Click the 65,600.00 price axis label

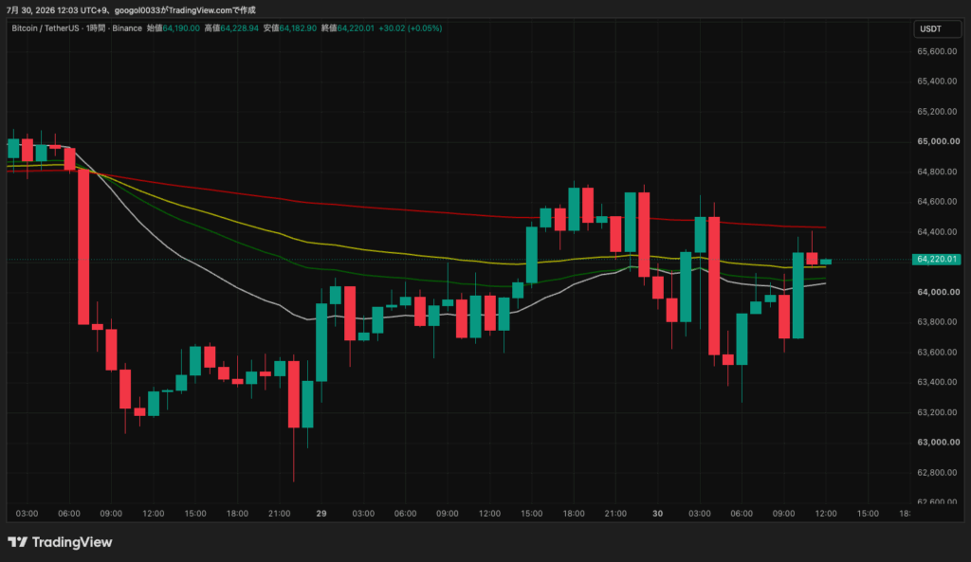point(938,51)
